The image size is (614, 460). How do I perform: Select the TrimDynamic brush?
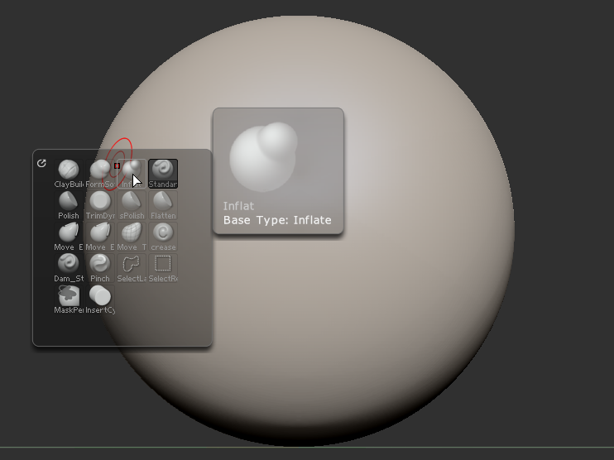100,205
